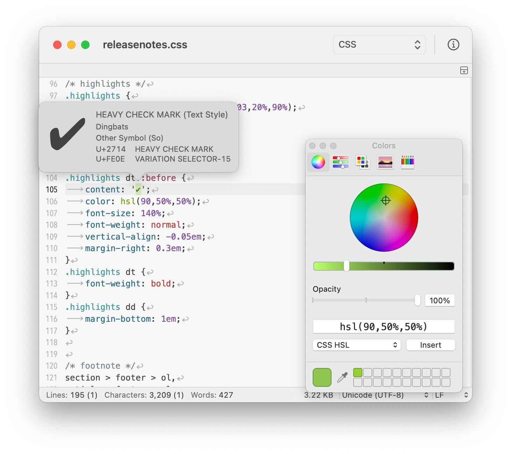Select the pencils color picker tab

point(408,162)
